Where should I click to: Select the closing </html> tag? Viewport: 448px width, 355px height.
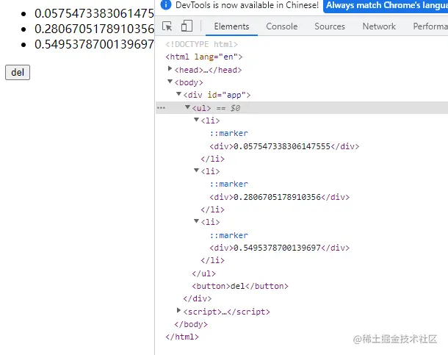pyautogui.click(x=182, y=337)
